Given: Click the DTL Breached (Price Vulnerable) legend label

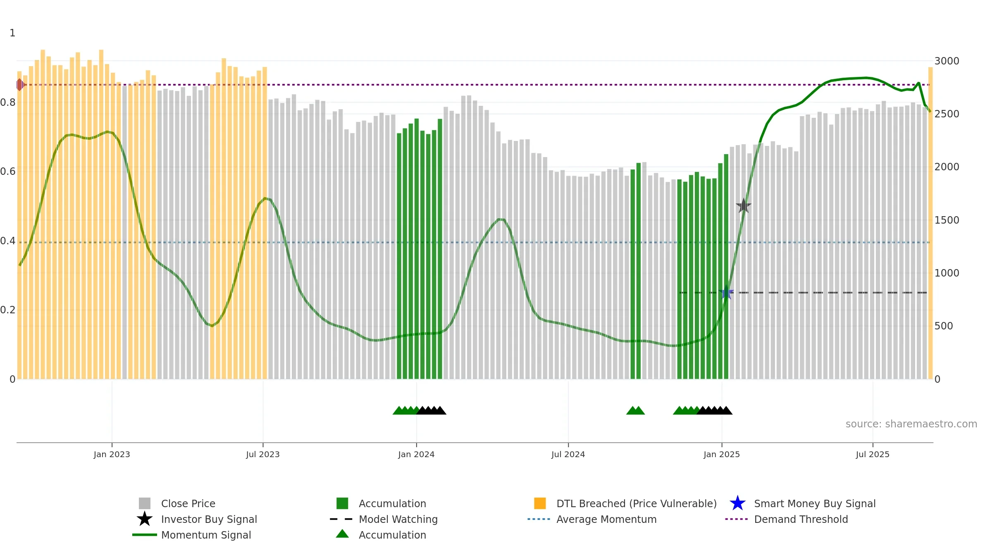Looking at the screenshot, I should (x=637, y=503).
